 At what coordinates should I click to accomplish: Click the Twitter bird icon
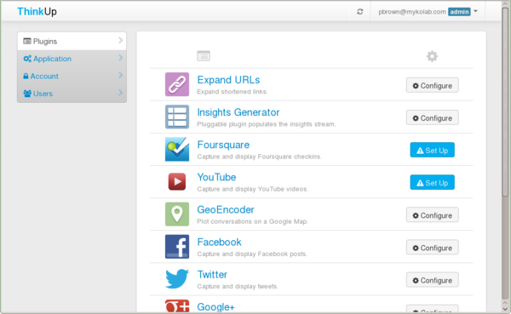click(177, 278)
